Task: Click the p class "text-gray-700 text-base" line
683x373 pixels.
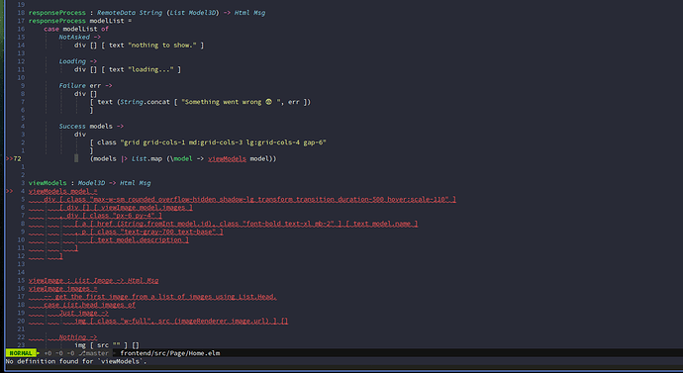Action: pyautogui.click(x=148, y=232)
